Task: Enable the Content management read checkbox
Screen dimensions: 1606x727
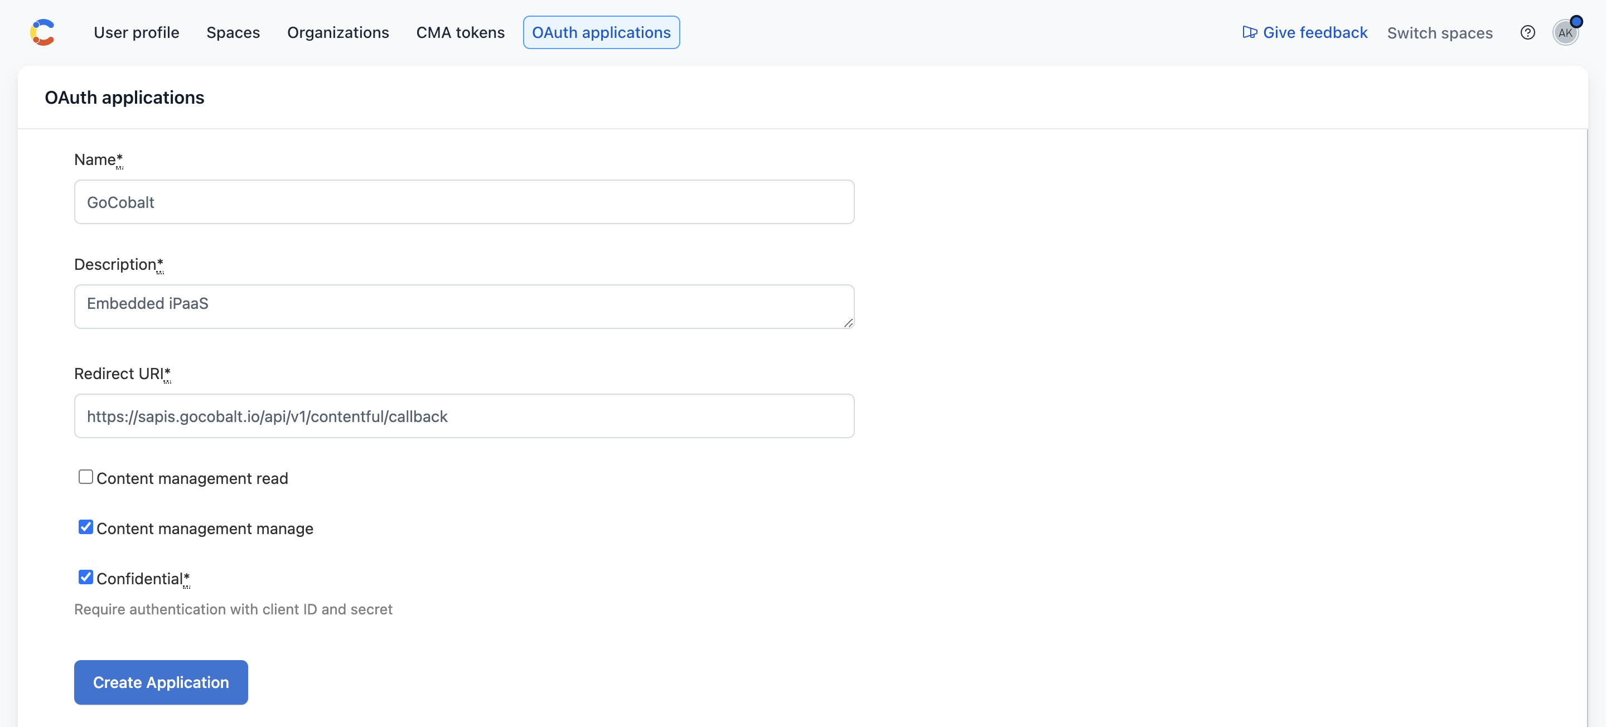Action: [x=85, y=476]
